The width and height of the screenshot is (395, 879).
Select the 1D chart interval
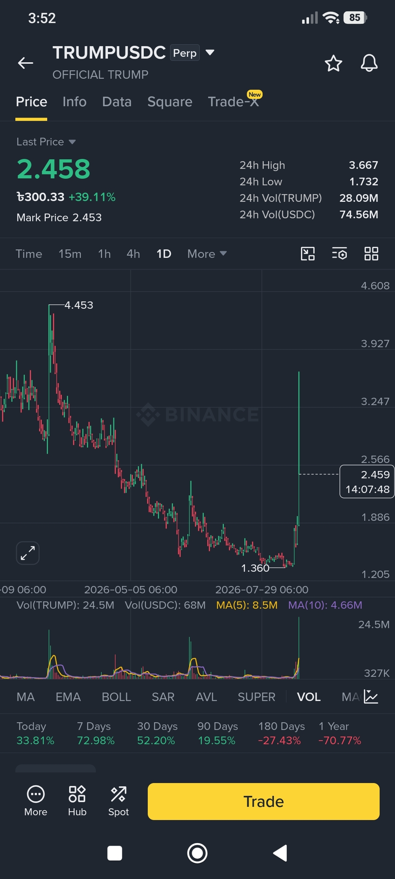[164, 253]
